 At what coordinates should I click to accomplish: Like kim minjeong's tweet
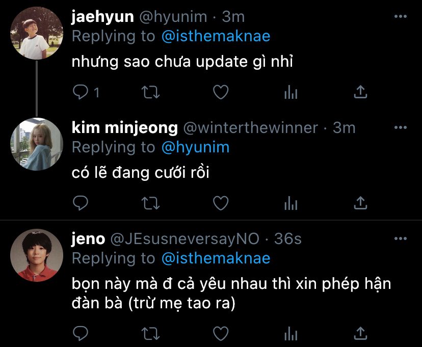(221, 203)
